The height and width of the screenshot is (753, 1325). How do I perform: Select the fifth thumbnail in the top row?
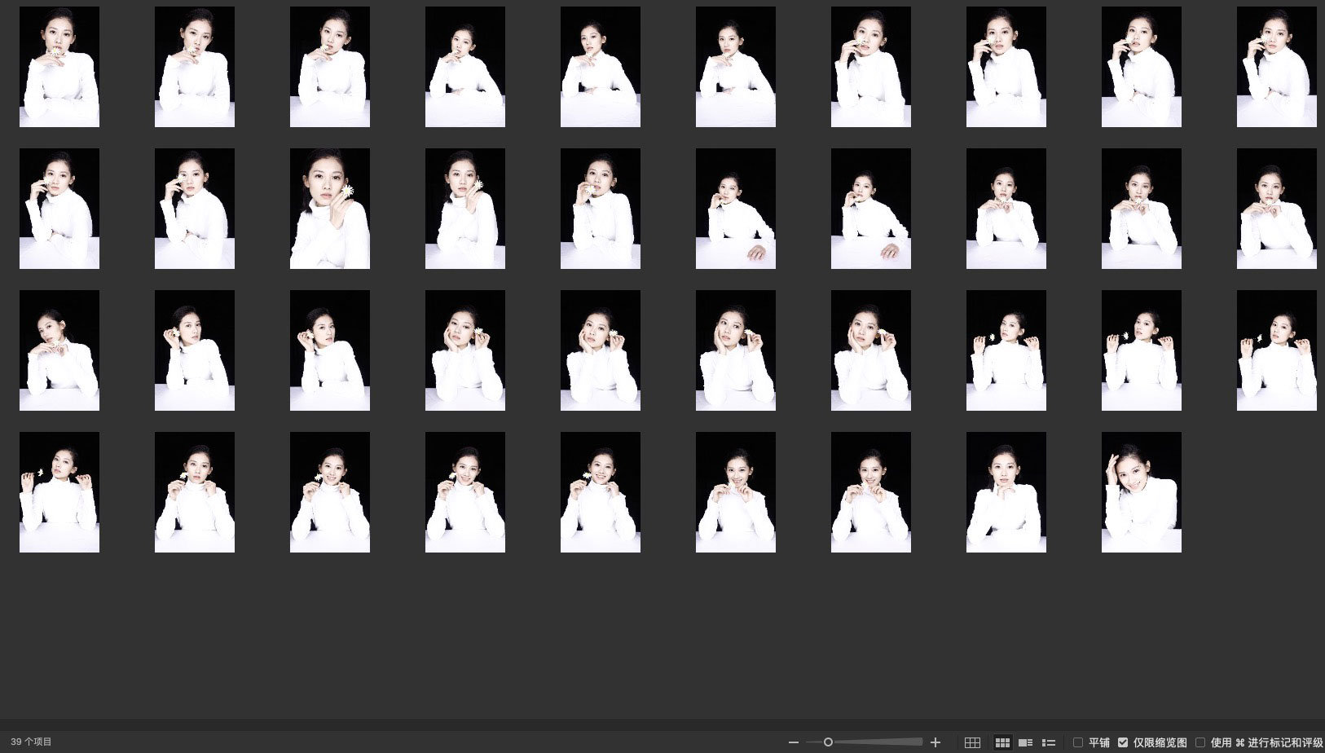click(601, 67)
